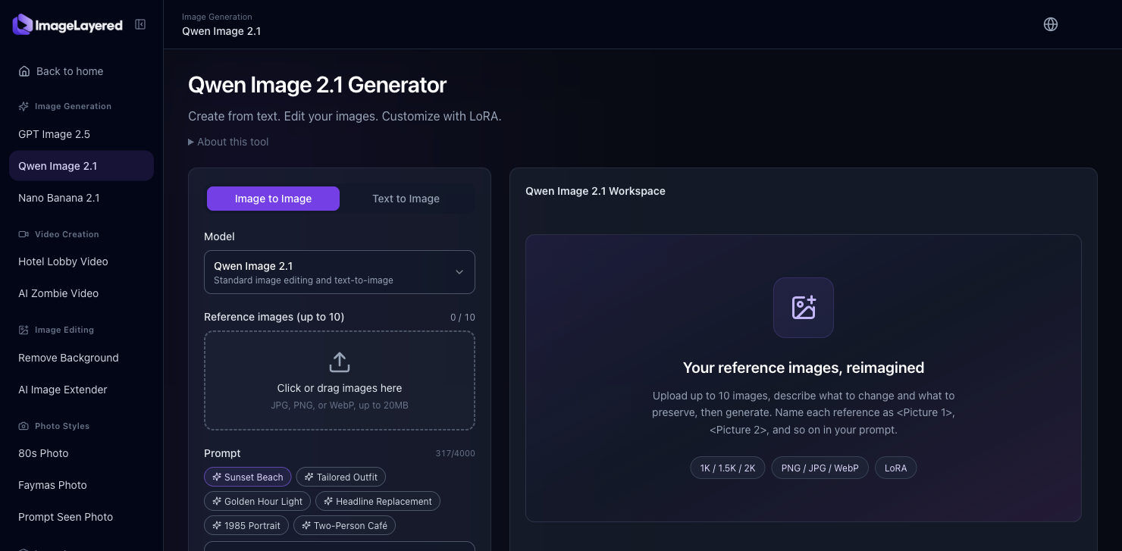Screen dimensions: 1122x551
Task: Open Hotel Lobby Video tool
Action: [x=81, y=261]
